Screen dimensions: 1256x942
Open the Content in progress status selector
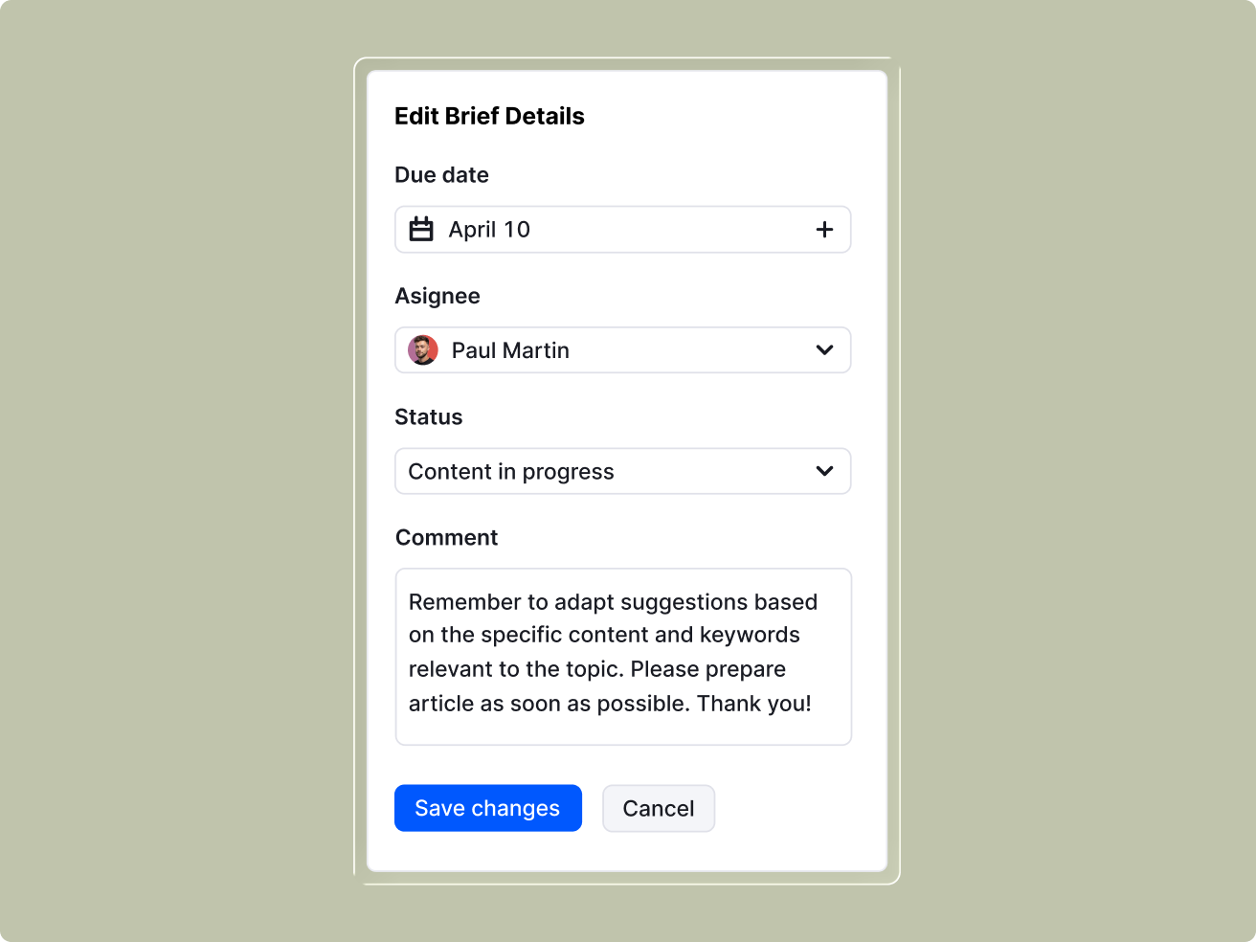coord(511,471)
